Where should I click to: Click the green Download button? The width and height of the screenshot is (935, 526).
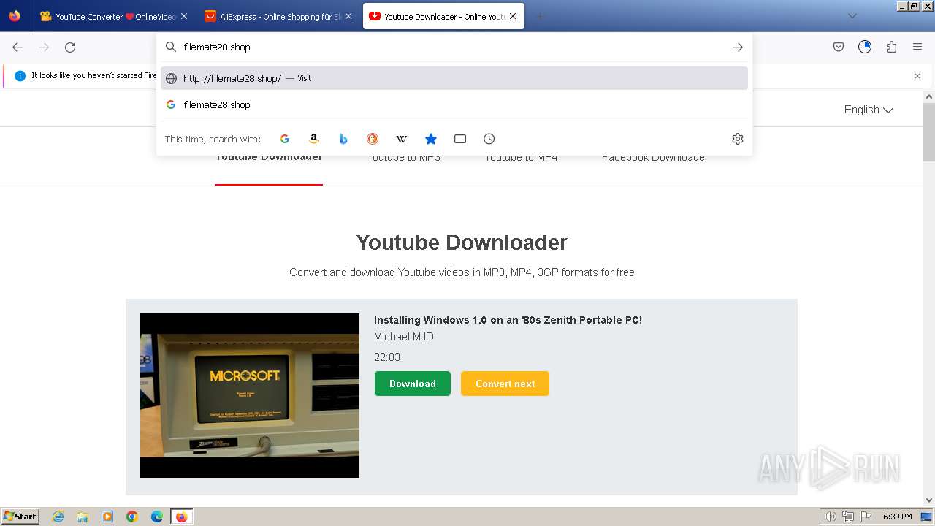click(413, 384)
